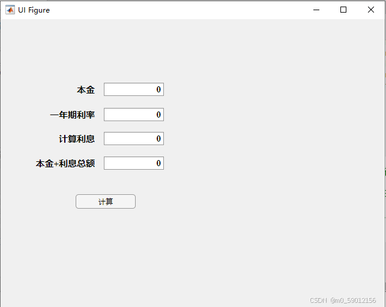
Task: Click the 一年期利率 label
Action: 73,115
